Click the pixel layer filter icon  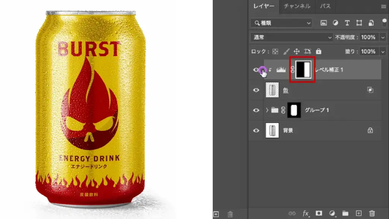point(324,23)
